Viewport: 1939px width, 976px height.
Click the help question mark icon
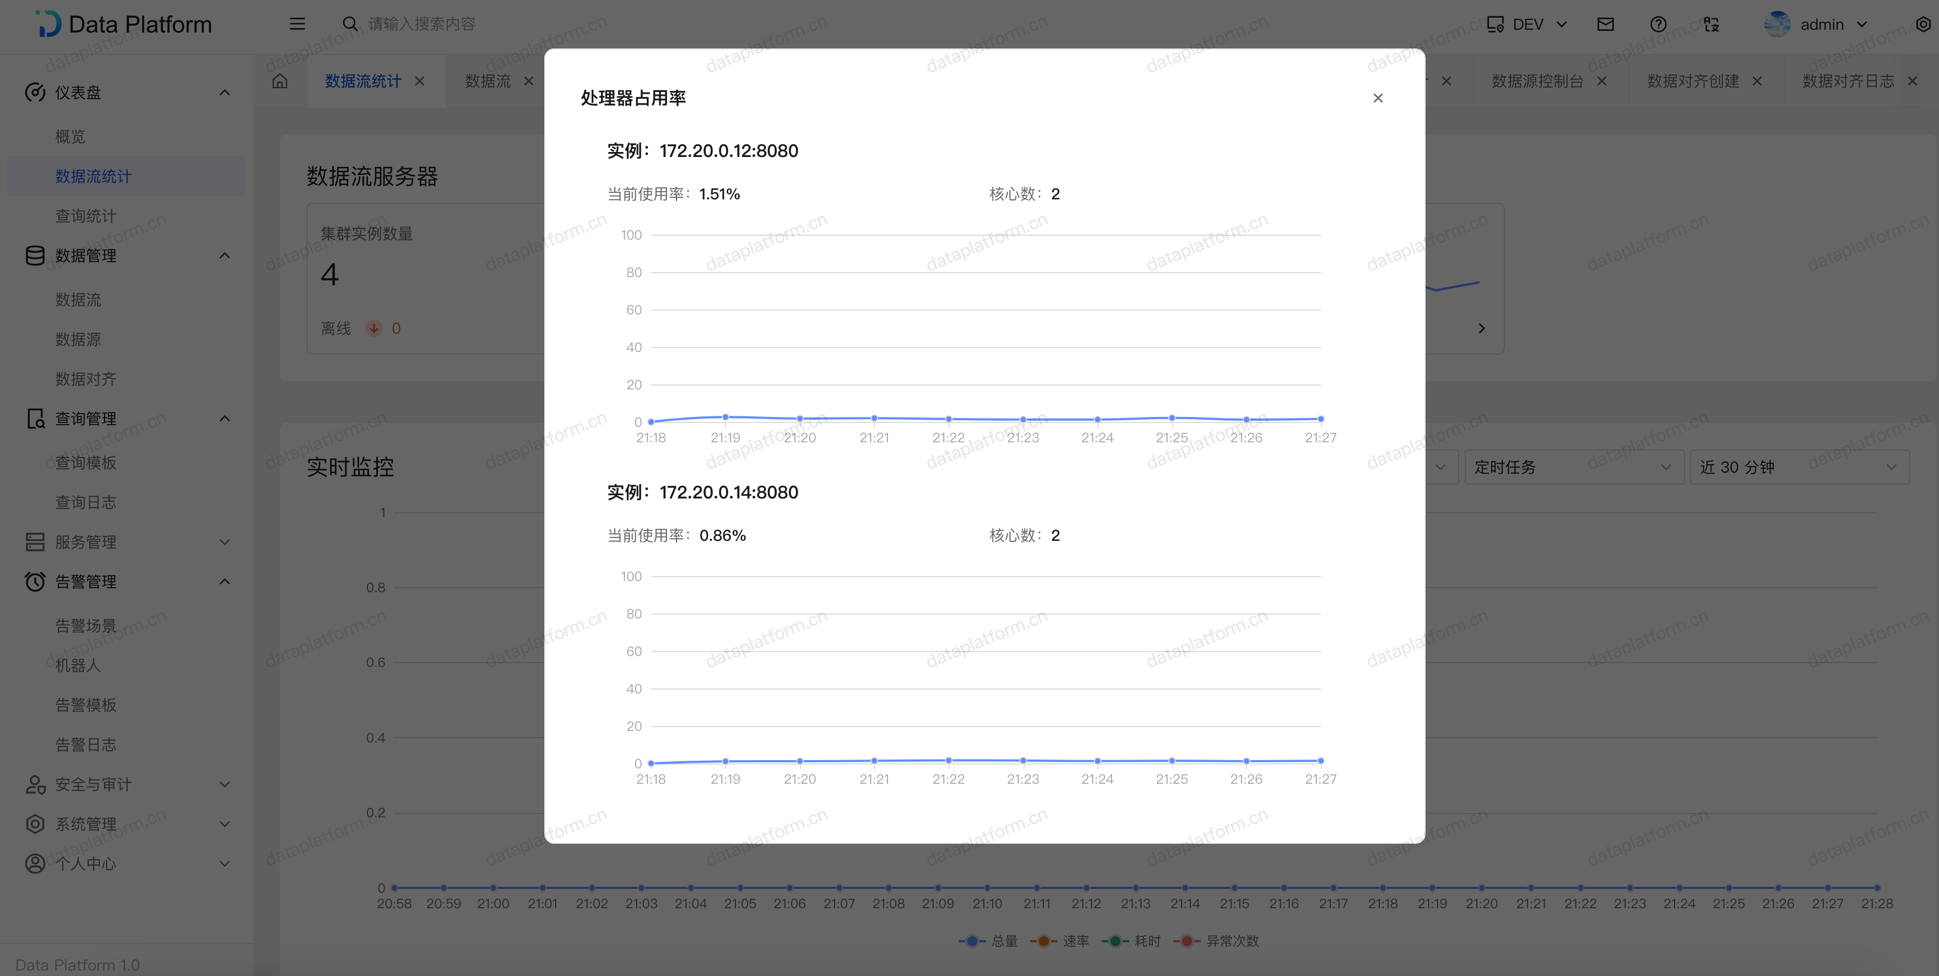click(1658, 24)
